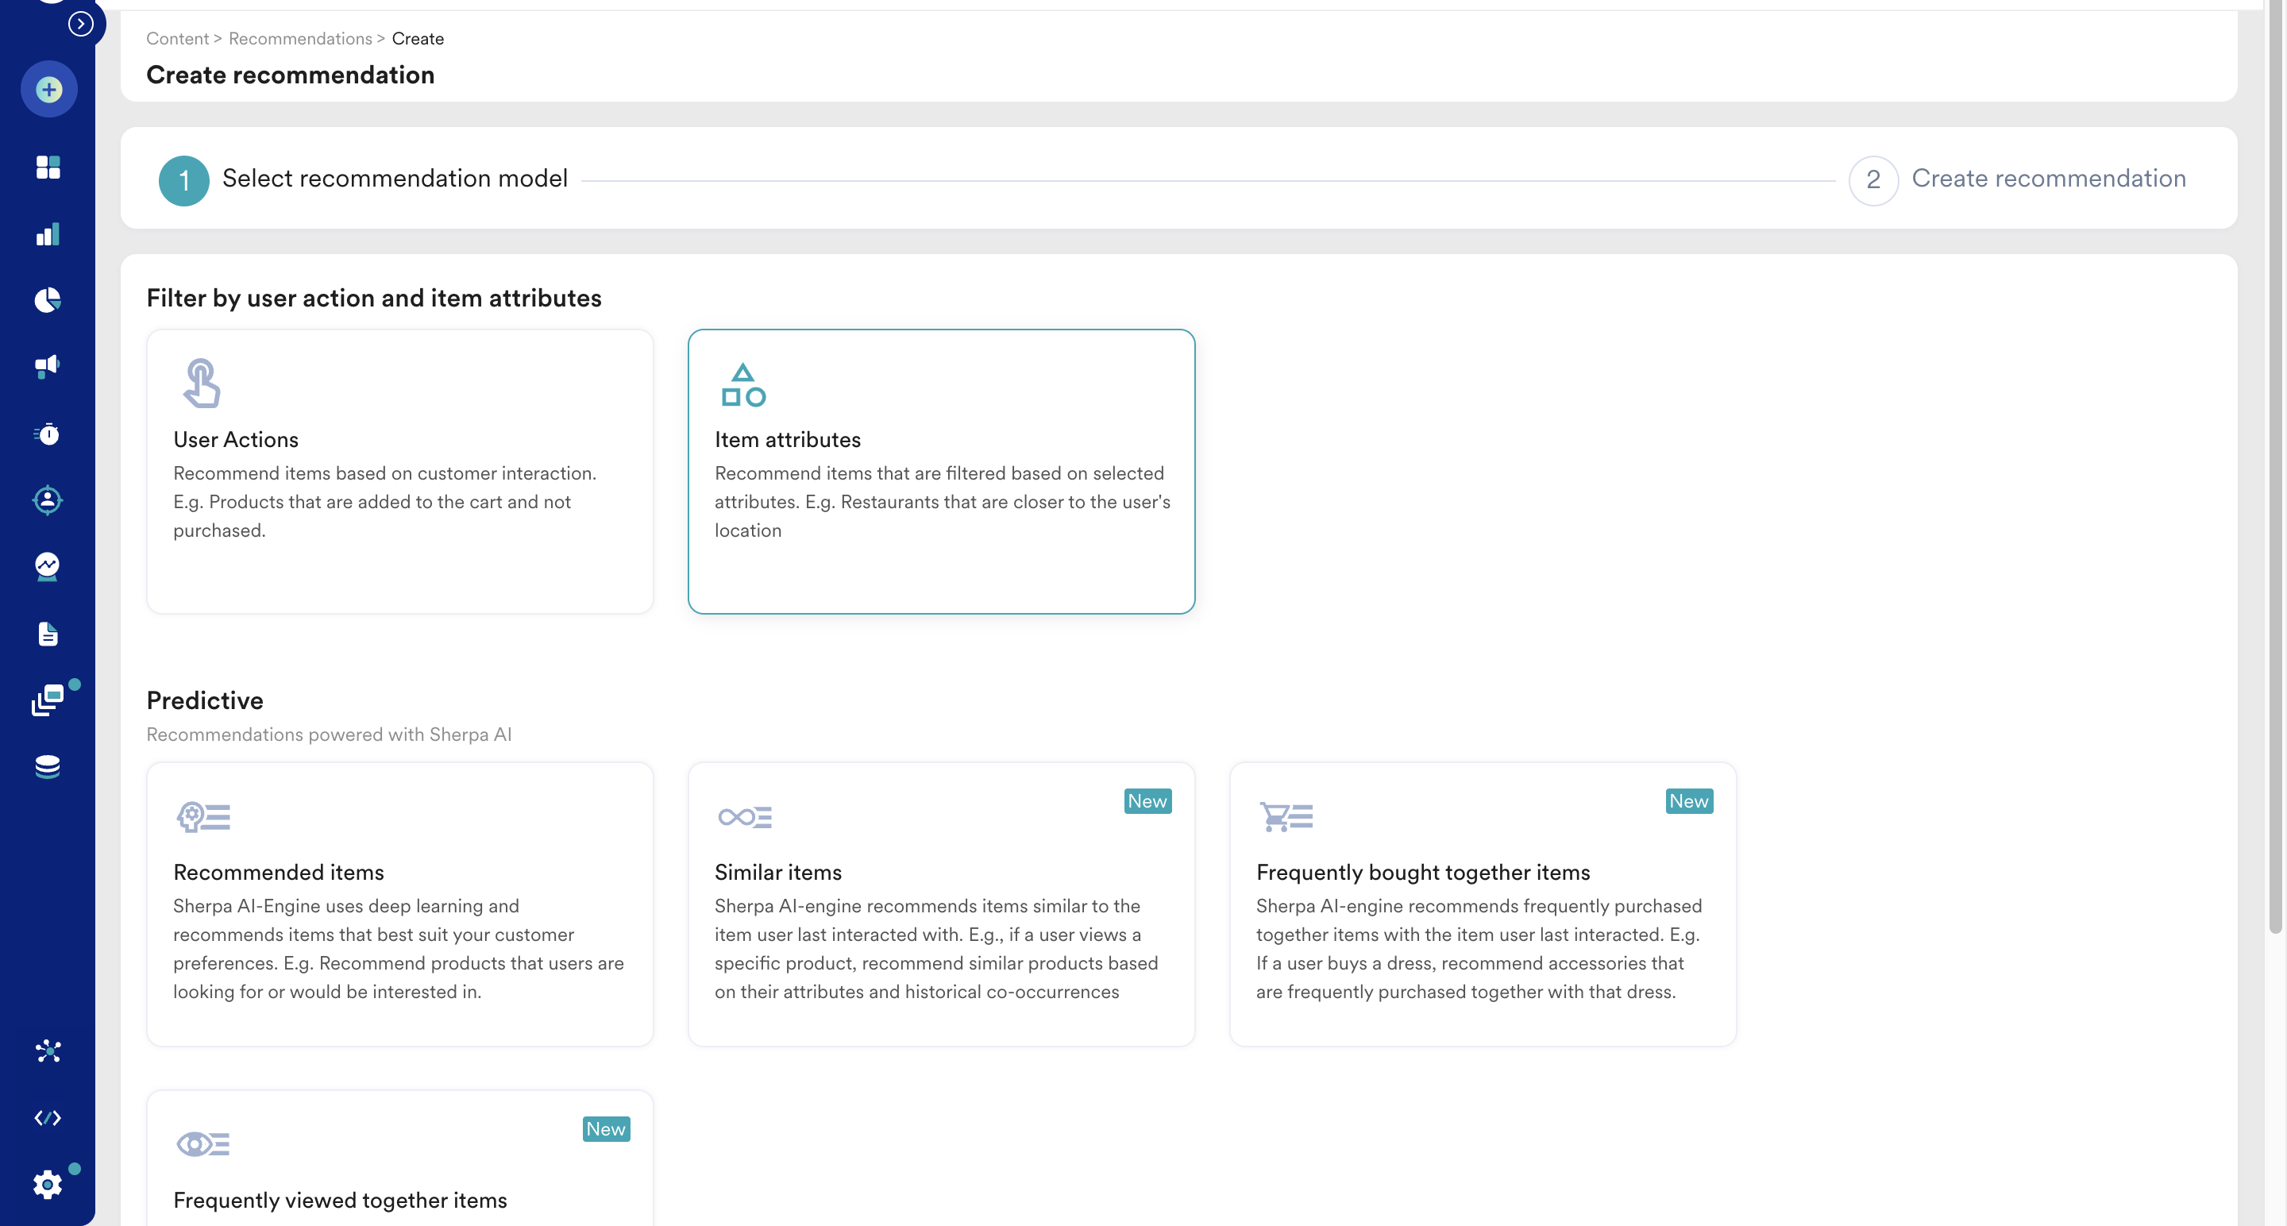Choose Frequently bought together items card
This screenshot has height=1226, width=2287.
point(1482,904)
